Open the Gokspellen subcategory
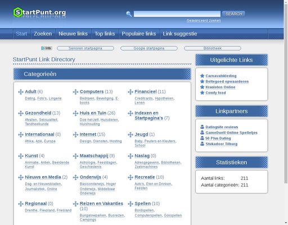 (x=173, y=215)
